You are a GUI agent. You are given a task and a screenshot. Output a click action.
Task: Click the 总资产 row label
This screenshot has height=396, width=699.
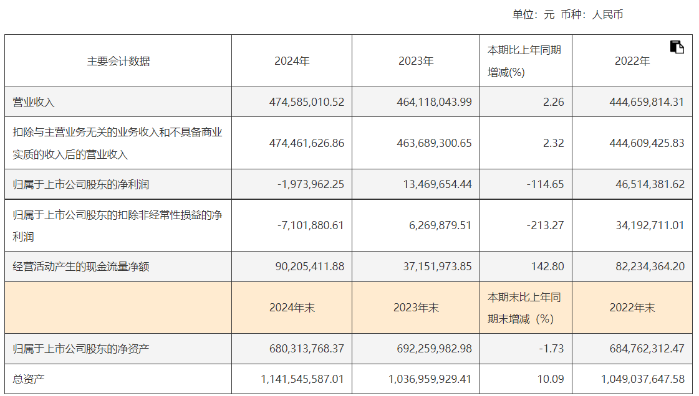coord(29,379)
